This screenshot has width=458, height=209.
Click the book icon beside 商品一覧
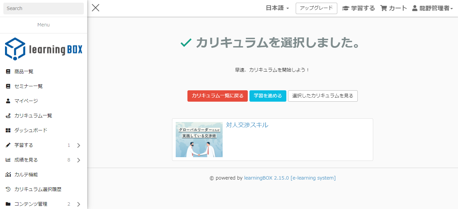coord(8,72)
